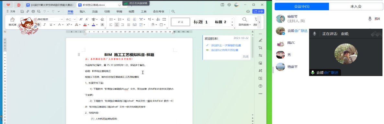
Task: Click the 分享 share button
Action: pos(258,12)
